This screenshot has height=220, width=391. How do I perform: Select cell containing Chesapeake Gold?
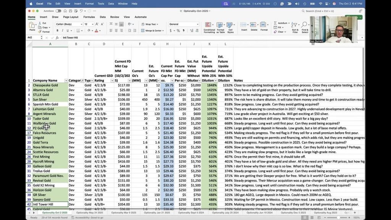click(x=50, y=85)
